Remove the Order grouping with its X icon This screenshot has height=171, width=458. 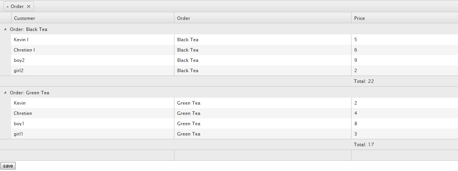coord(29,6)
